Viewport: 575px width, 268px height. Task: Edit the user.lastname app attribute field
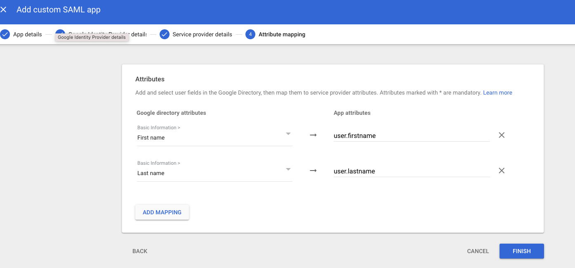(412, 171)
